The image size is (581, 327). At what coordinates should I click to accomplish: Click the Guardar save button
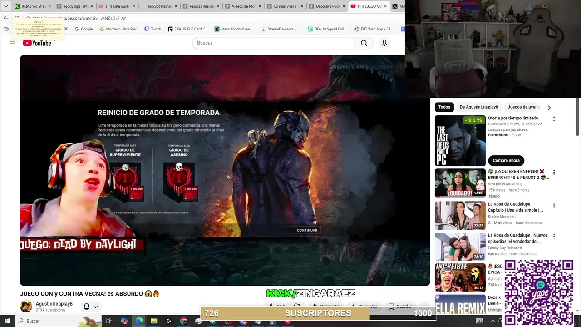click(x=400, y=307)
